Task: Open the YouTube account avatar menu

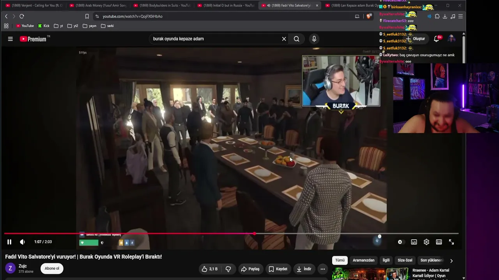Action: tap(451, 39)
